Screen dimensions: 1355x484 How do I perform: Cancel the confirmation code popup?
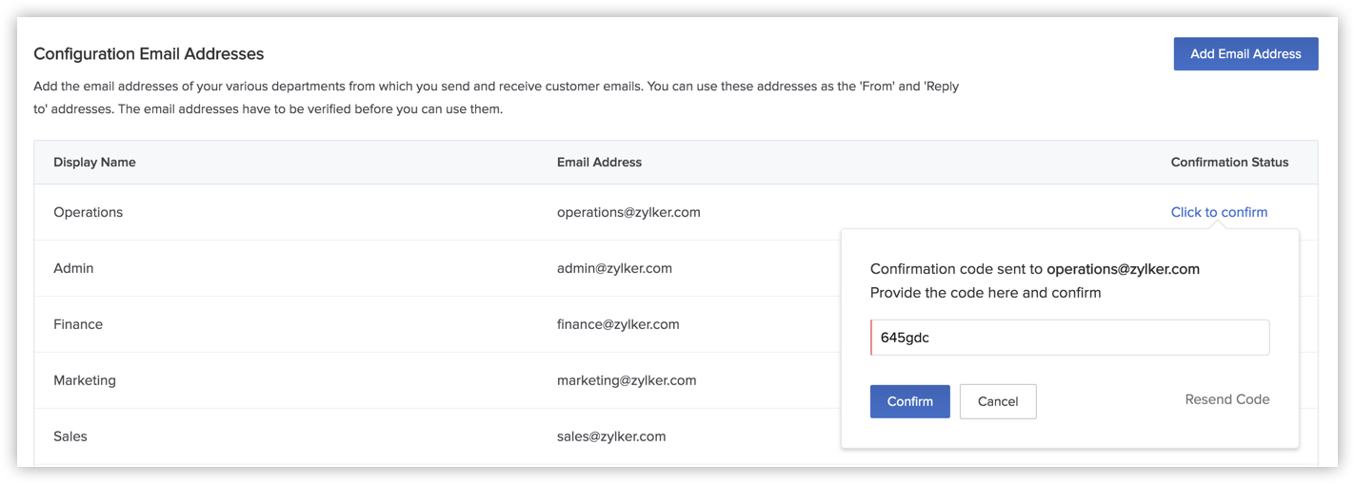(x=997, y=401)
